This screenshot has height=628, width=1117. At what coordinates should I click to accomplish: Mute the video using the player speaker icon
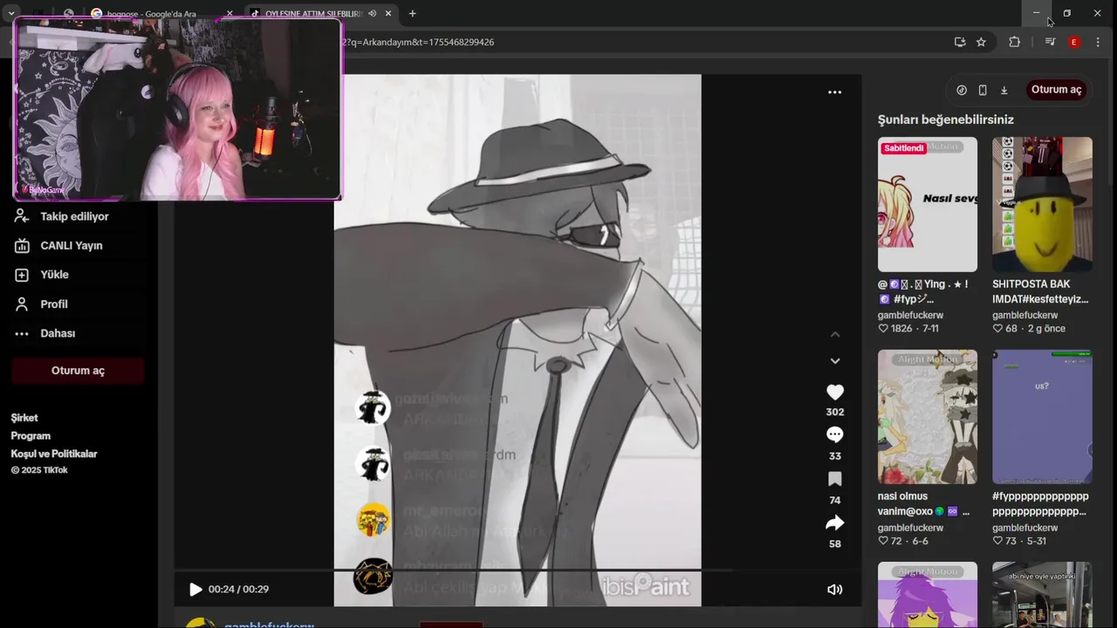834,590
